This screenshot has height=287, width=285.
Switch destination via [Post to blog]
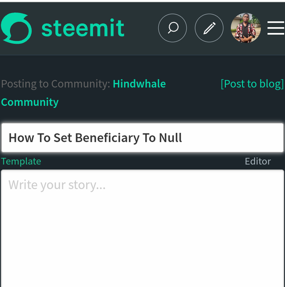pos(252,84)
